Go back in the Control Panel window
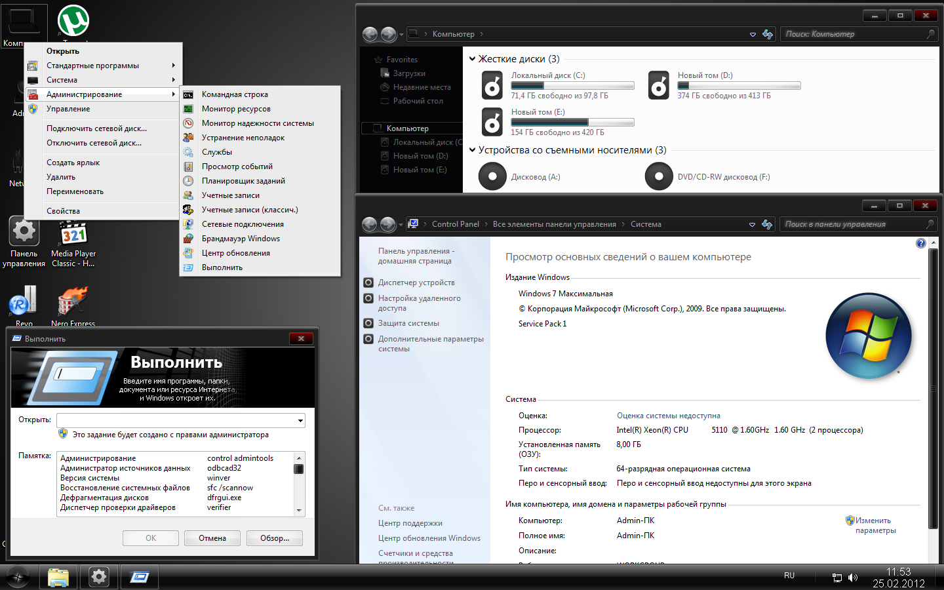 (x=370, y=224)
